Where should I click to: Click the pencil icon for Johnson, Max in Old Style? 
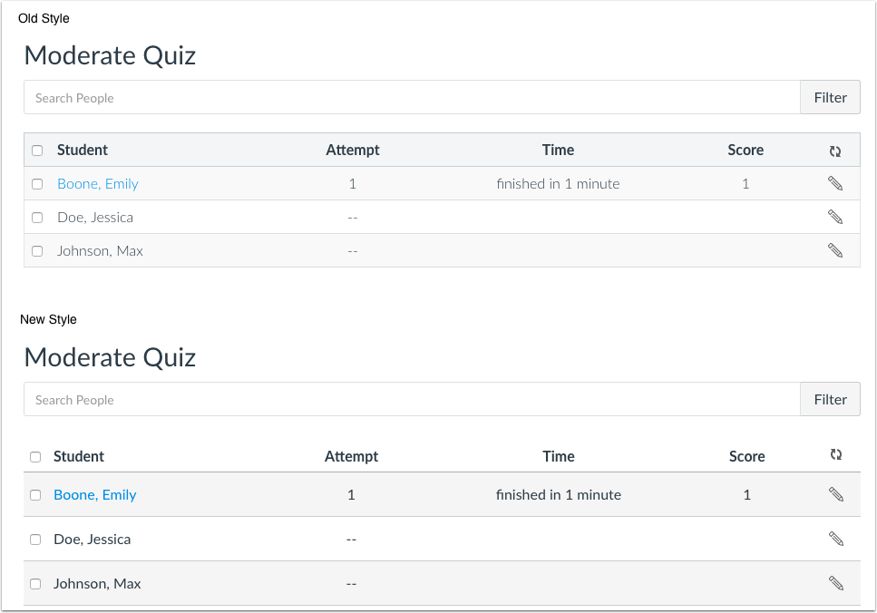(x=835, y=250)
